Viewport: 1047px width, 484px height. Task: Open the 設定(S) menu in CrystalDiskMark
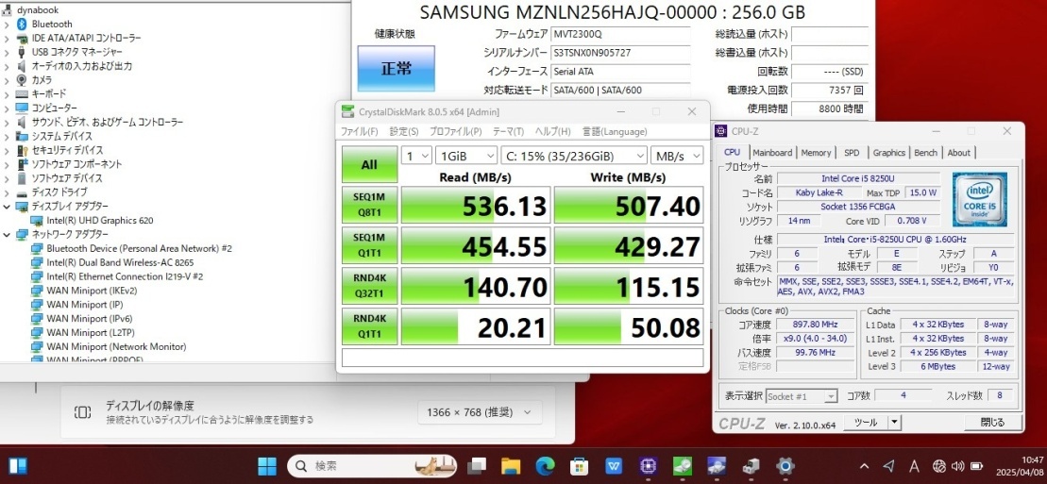tap(404, 131)
